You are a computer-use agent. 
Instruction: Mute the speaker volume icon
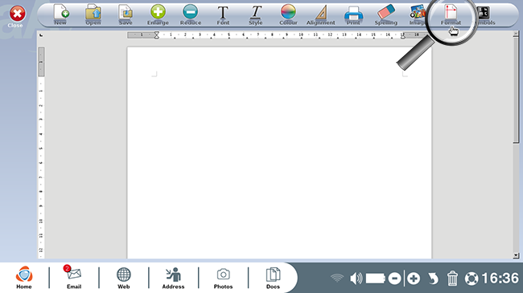pyautogui.click(x=356, y=279)
